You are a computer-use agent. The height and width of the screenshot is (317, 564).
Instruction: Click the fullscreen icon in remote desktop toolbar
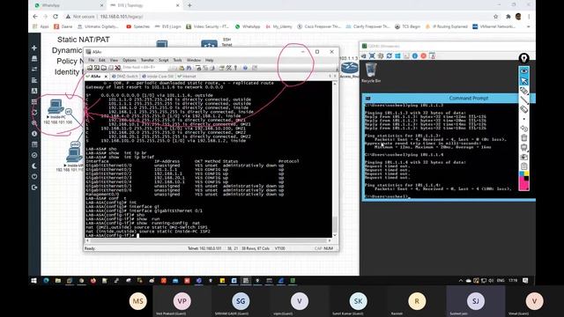[x=372, y=56]
